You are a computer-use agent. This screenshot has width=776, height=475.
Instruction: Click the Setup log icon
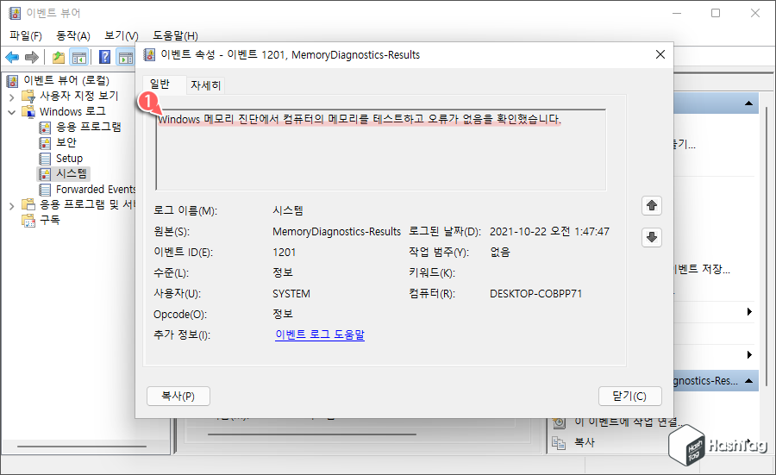(45, 159)
